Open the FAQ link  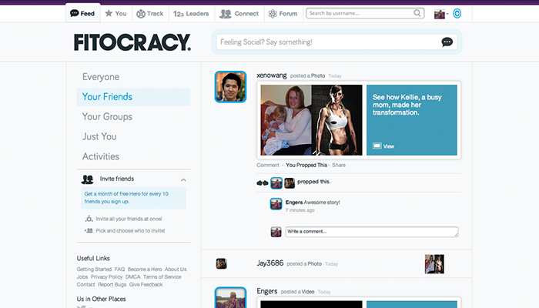[x=119, y=269]
